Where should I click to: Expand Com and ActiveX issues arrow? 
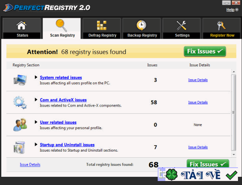(x=36, y=100)
